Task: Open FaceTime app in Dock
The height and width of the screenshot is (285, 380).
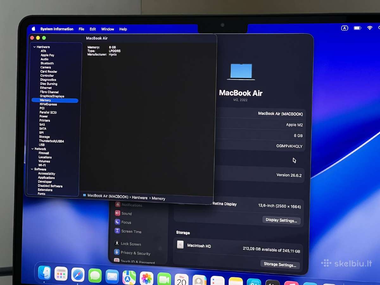Action: coord(164,279)
